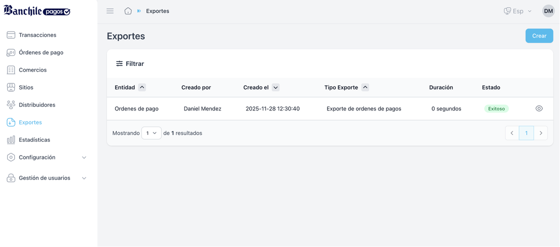The height and width of the screenshot is (247, 560).
Task: Sort by Creado el column arrow
Action: (x=276, y=88)
